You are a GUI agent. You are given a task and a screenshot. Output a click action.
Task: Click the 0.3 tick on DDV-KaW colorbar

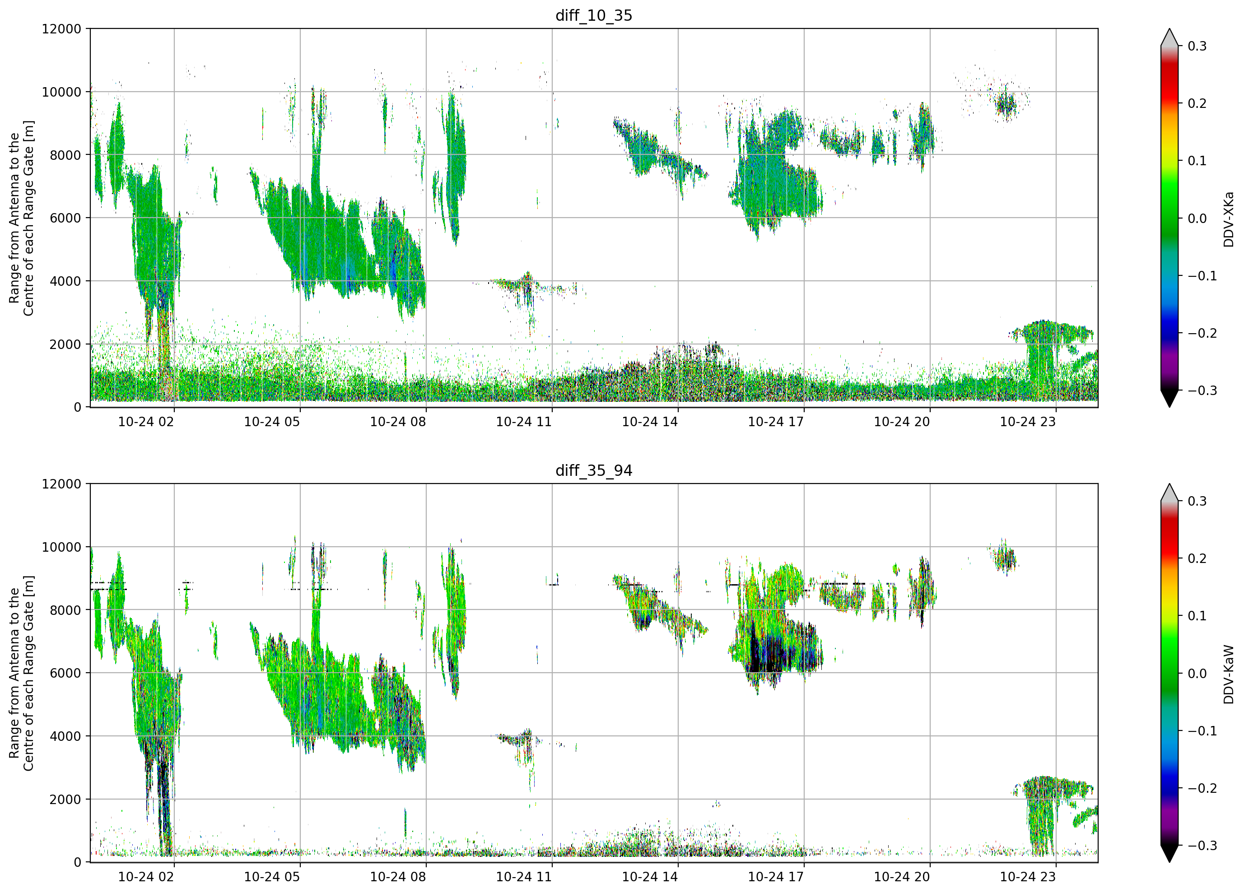(1197, 501)
